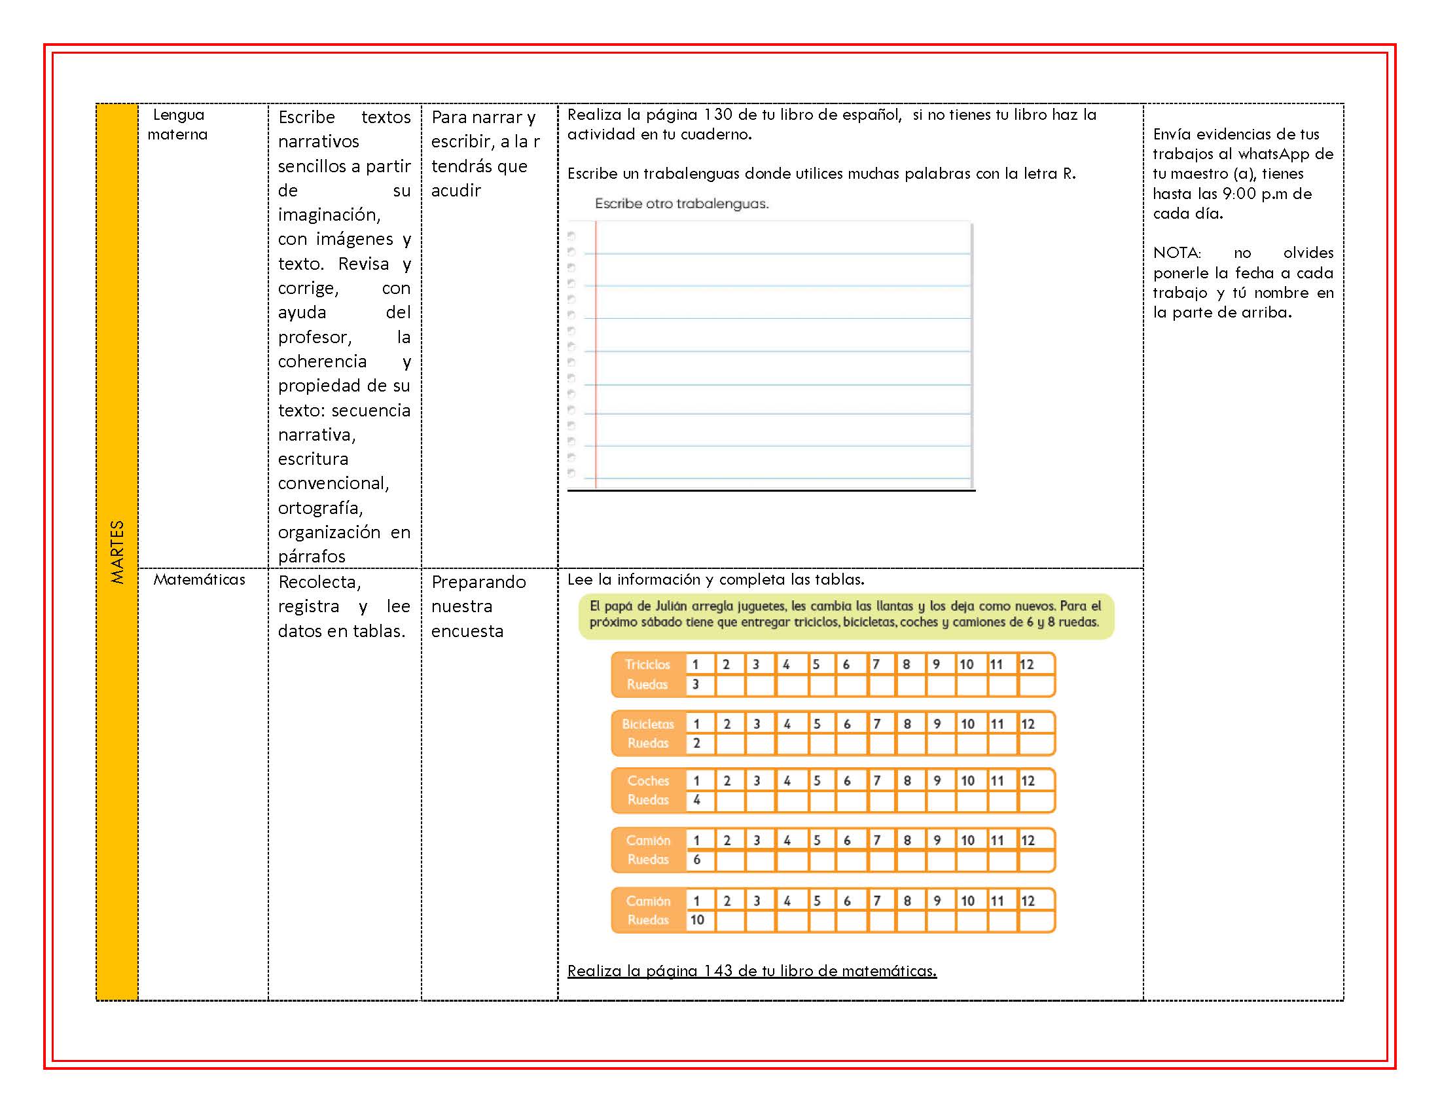1440x1113 pixels.
Task: Click the 'Preparando nuestra encuesta' cell
Action: coord(489,784)
